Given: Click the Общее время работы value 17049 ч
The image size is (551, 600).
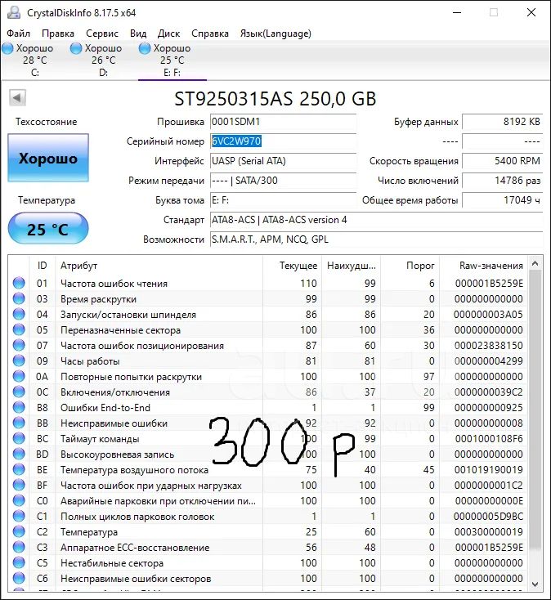Looking at the screenshot, I should [503, 200].
